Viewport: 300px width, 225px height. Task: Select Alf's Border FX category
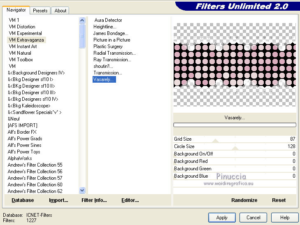coord(22,132)
